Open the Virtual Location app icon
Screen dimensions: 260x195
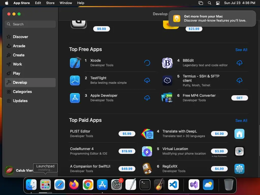coord(147,151)
